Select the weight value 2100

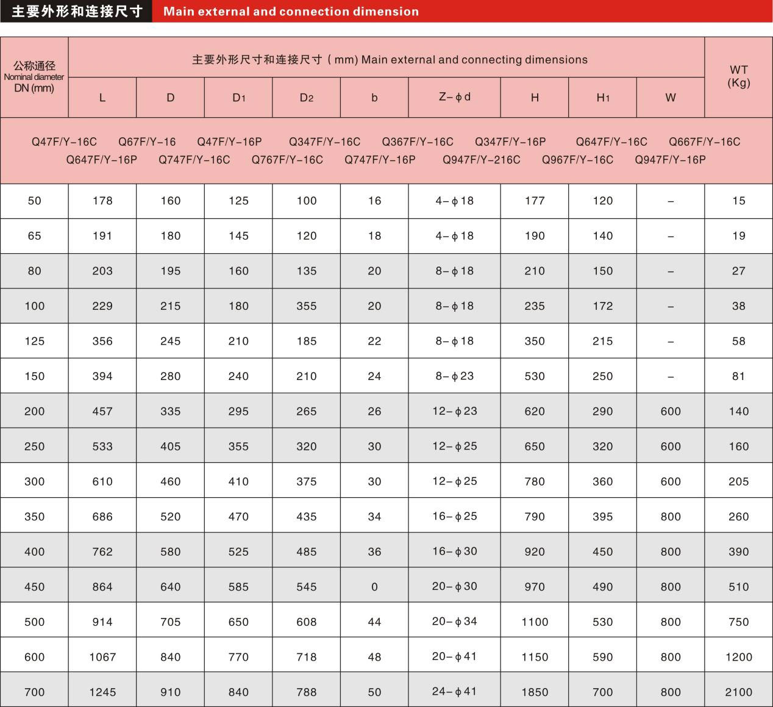pos(738,692)
